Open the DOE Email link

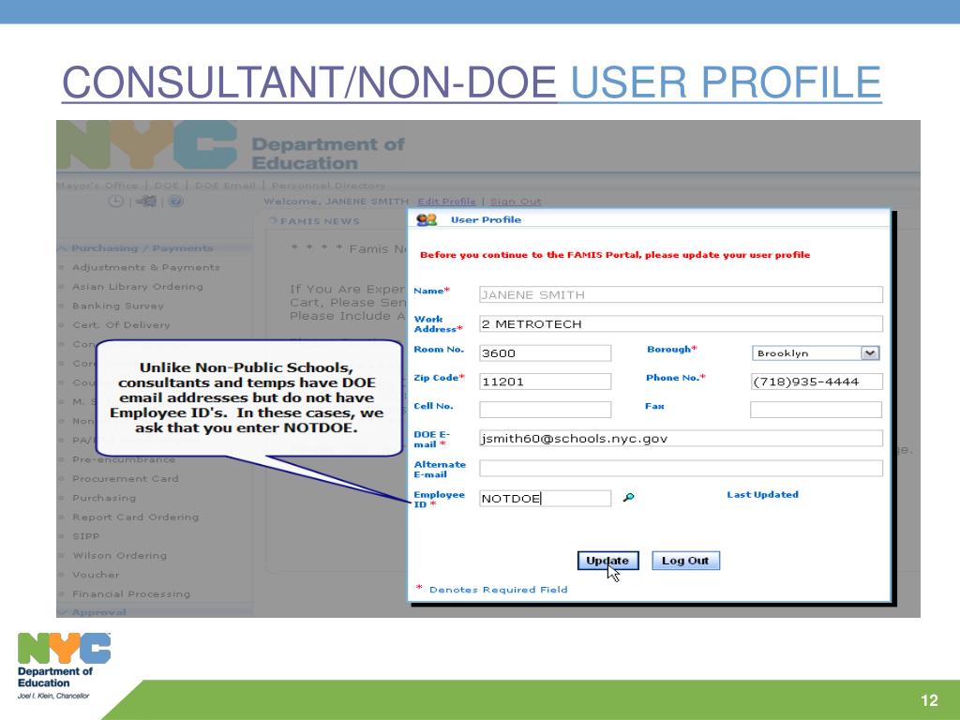pyautogui.click(x=225, y=185)
